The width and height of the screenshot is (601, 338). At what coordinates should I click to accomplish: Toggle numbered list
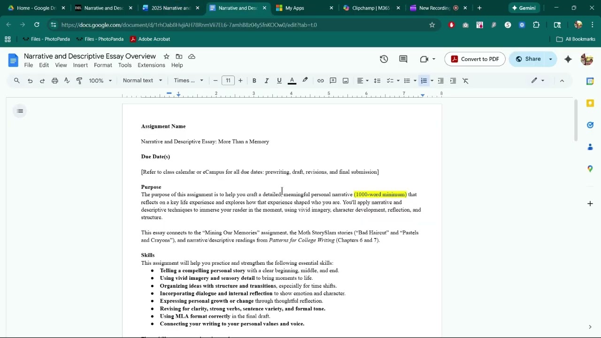[x=424, y=81]
